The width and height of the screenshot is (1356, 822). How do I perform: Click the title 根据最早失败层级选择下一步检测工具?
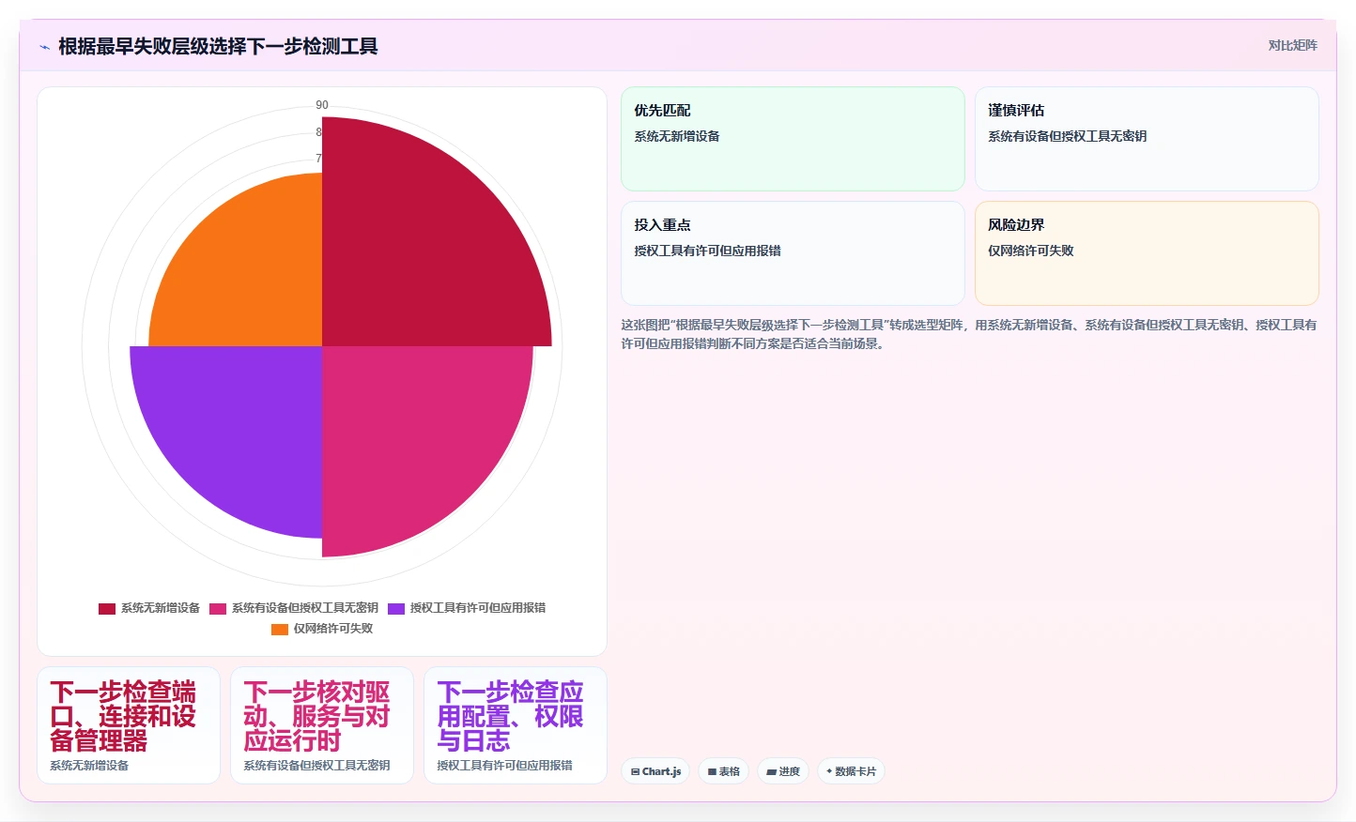(218, 46)
